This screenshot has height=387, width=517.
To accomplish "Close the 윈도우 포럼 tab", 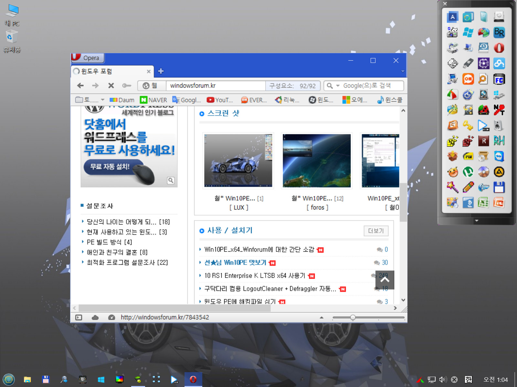I will click(149, 72).
